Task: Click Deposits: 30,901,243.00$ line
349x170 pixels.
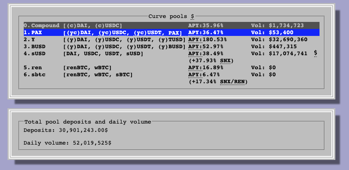Action: pyautogui.click(x=66, y=130)
